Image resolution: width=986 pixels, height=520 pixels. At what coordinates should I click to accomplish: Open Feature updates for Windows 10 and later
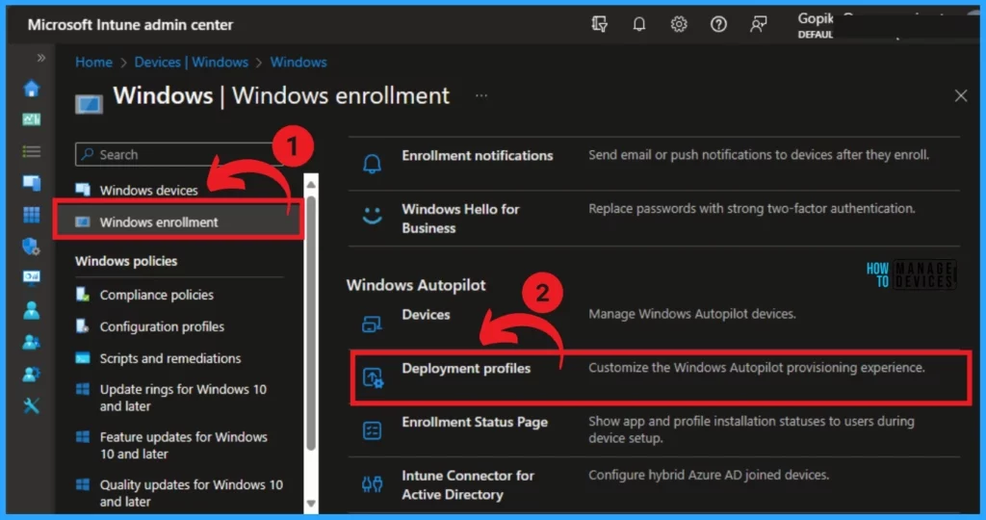tap(183, 445)
